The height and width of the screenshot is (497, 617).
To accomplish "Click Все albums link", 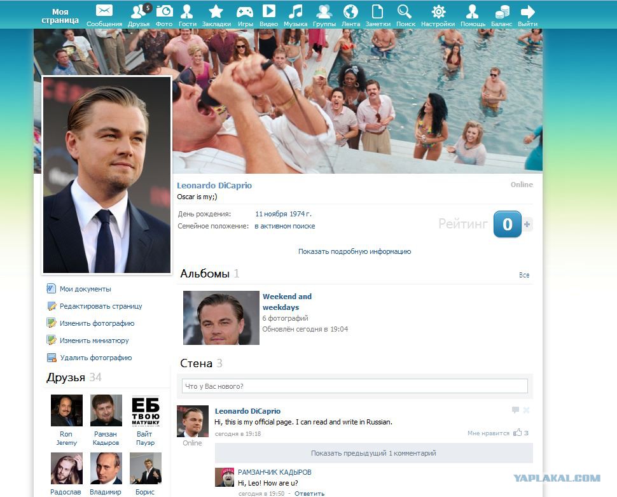I will point(524,275).
